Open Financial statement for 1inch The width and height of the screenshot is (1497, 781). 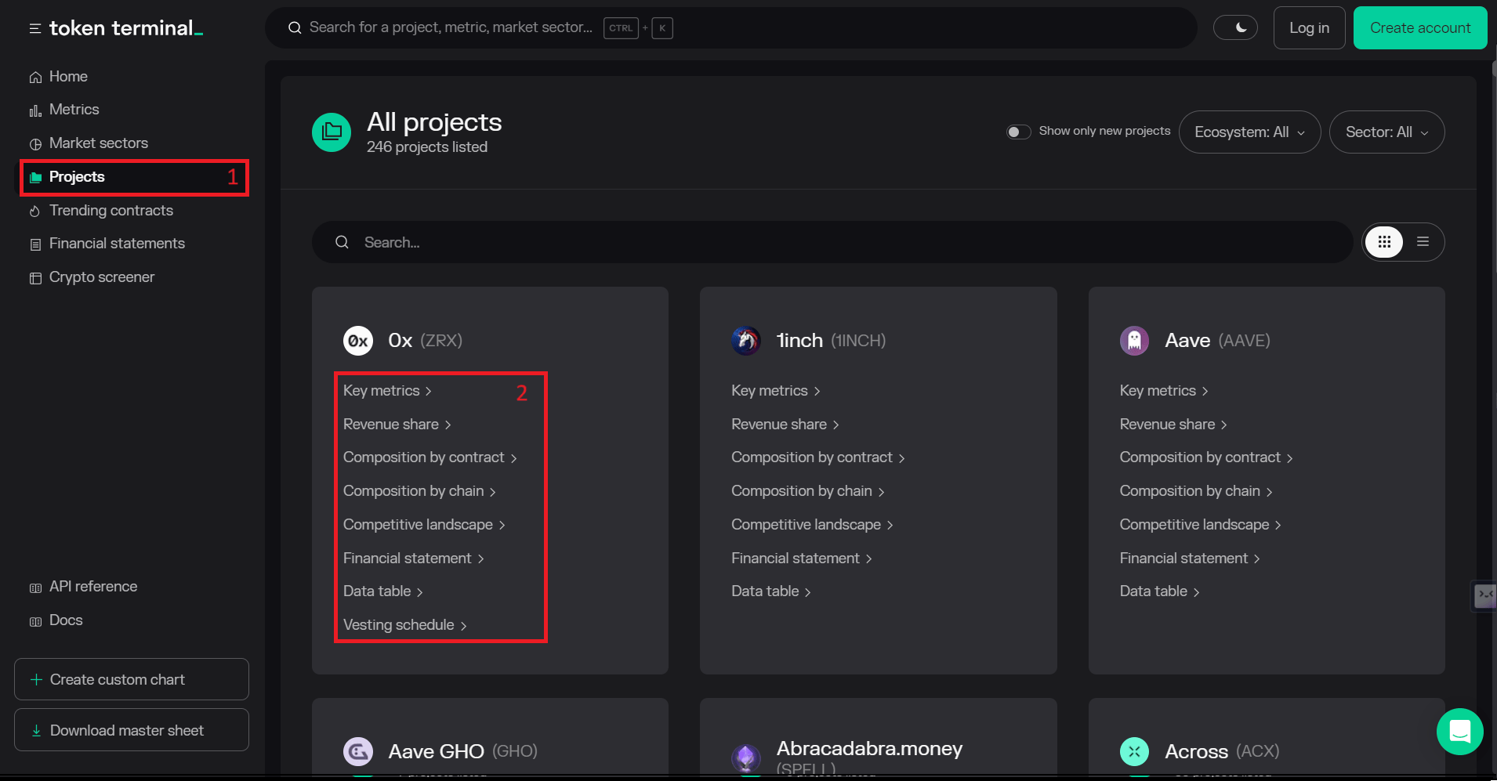coord(802,559)
